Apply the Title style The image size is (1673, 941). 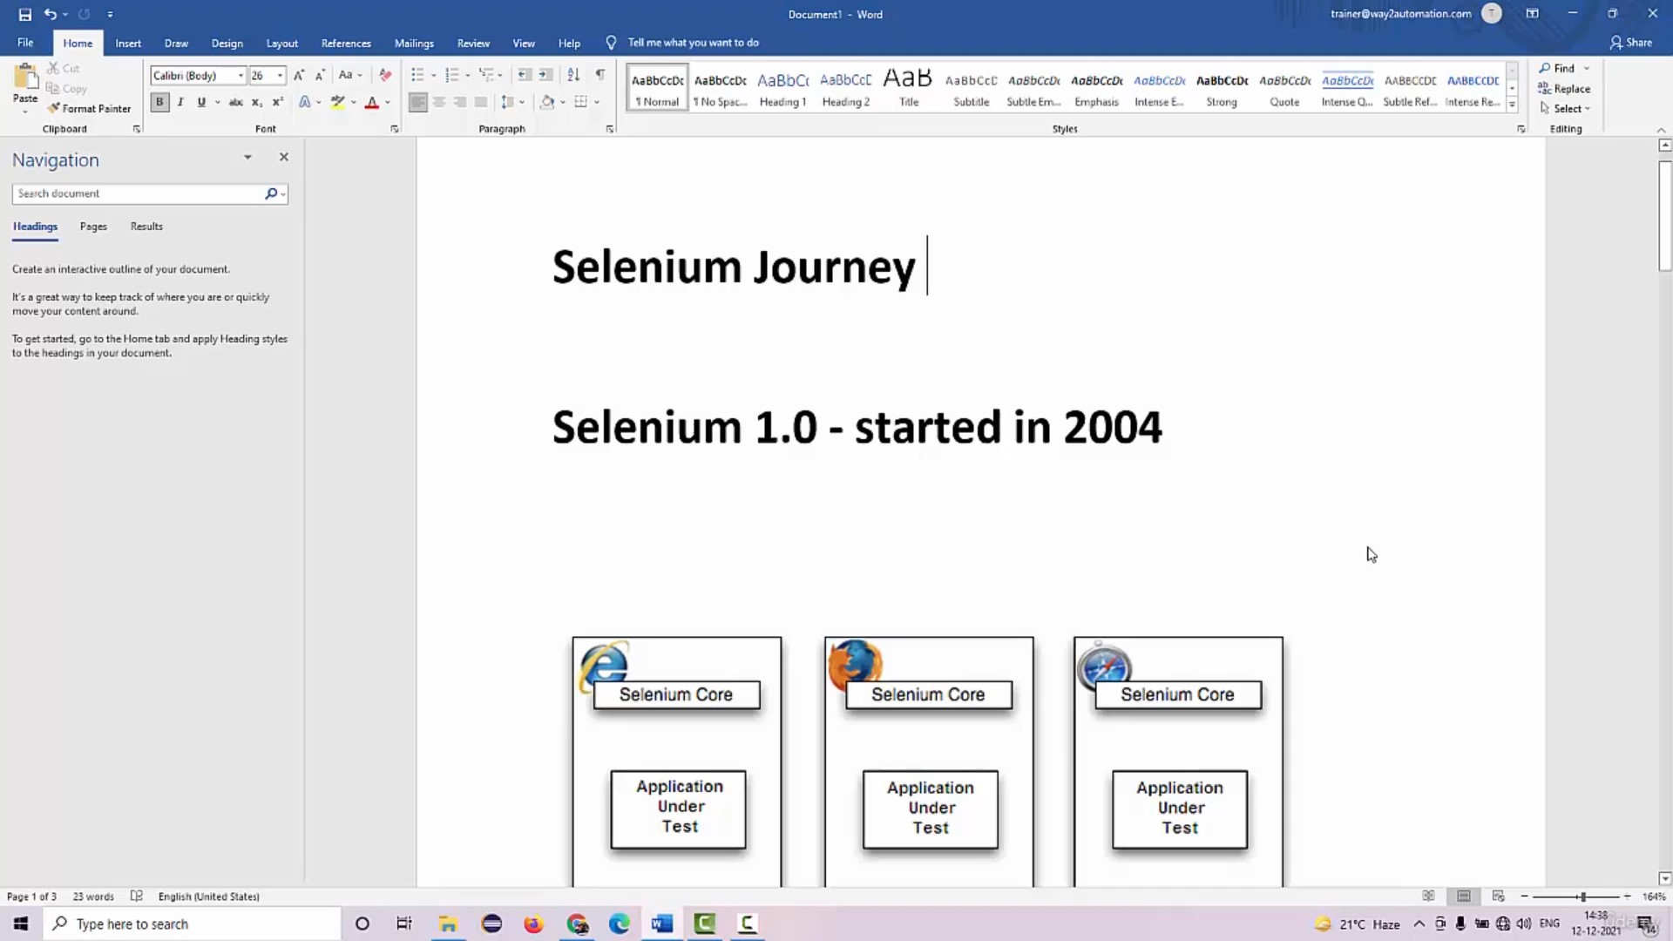pyautogui.click(x=908, y=88)
